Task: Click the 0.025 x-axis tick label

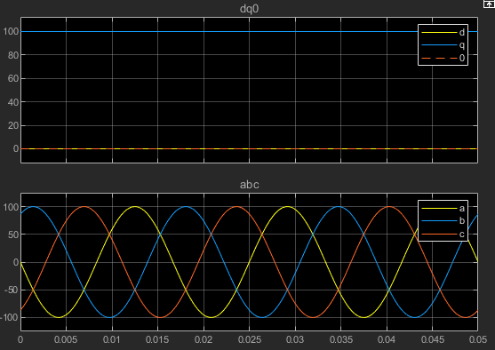Action: [250, 340]
